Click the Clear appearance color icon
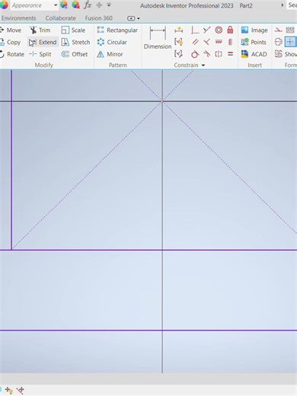297x396 pixels. [76, 5]
